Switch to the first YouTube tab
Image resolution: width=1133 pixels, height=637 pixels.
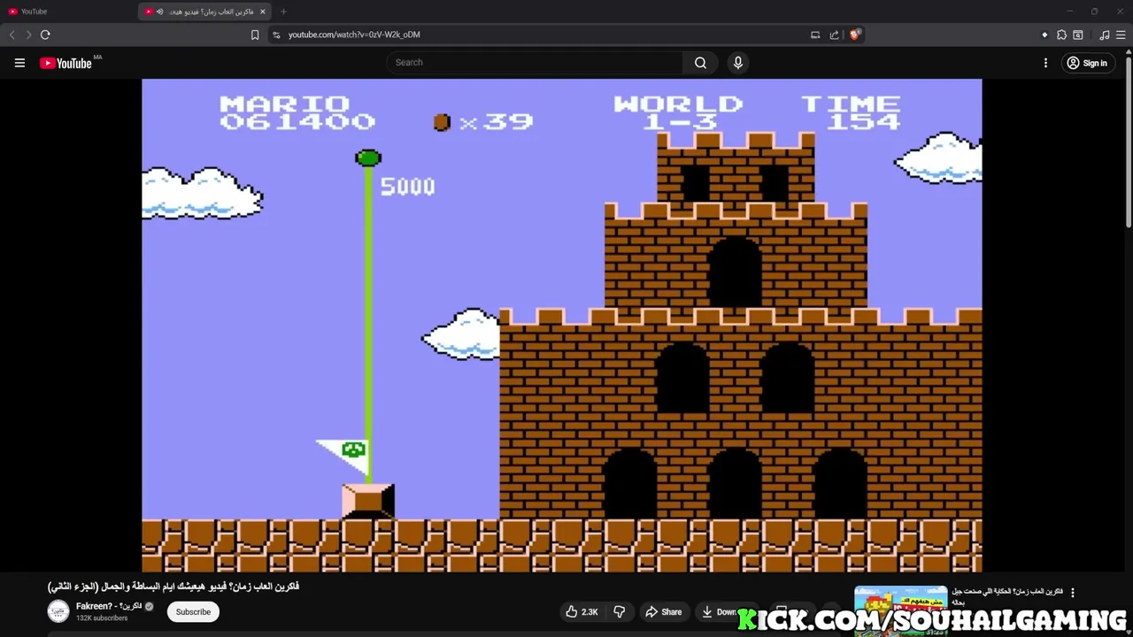(69, 12)
